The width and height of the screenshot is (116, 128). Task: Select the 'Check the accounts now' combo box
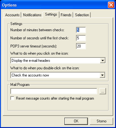[58, 75]
